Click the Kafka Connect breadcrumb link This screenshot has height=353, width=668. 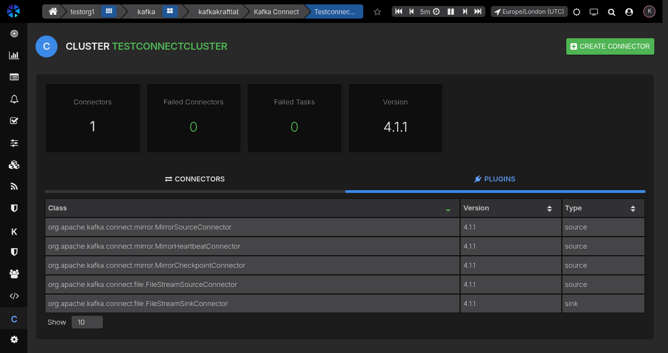[x=276, y=11]
